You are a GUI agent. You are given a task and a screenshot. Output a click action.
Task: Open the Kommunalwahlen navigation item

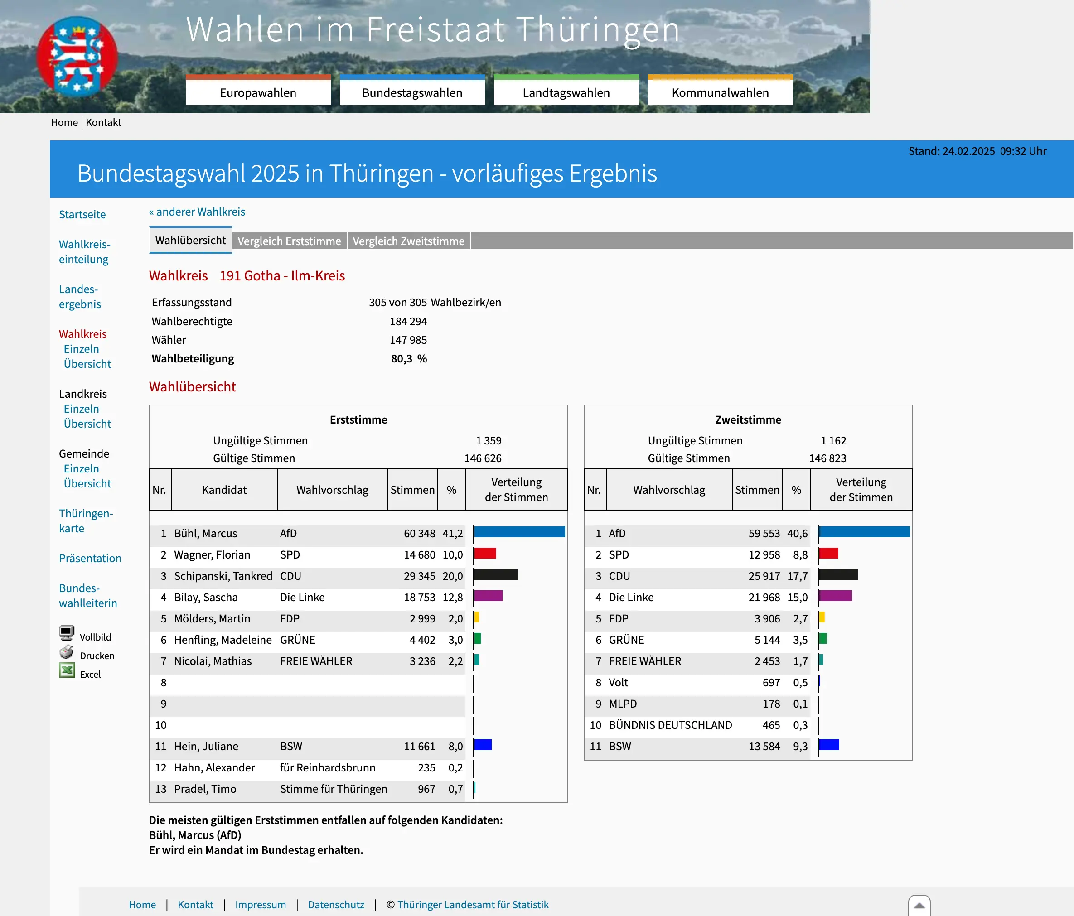[720, 92]
